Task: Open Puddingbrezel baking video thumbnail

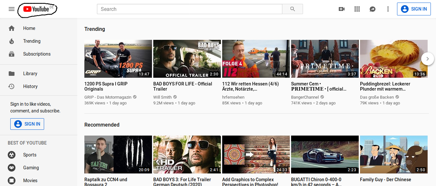Action: (x=394, y=59)
